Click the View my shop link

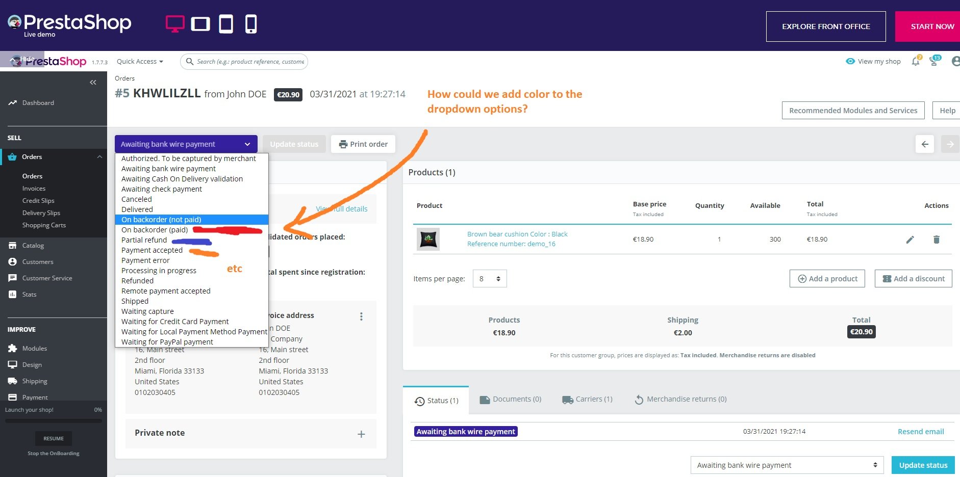click(873, 62)
